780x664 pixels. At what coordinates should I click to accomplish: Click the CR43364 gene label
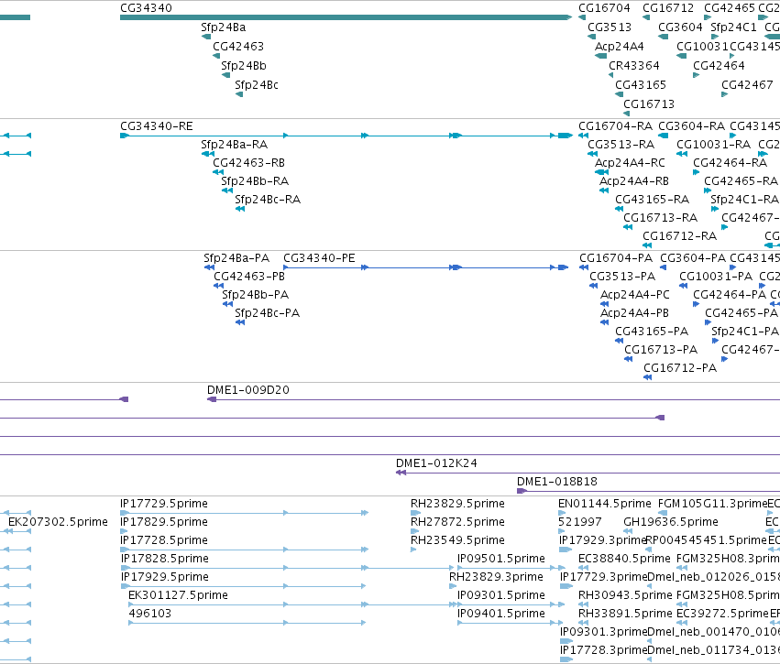[633, 66]
